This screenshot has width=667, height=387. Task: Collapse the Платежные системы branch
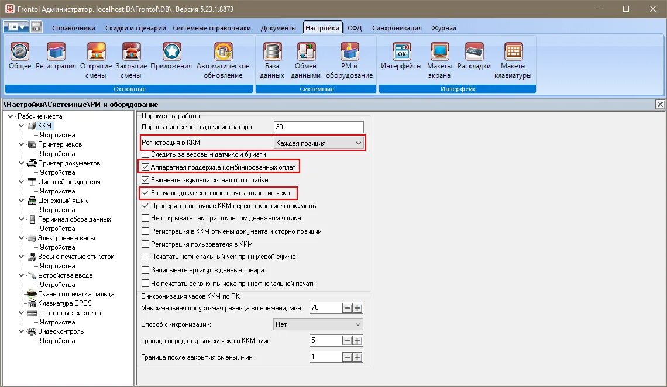pos(21,313)
